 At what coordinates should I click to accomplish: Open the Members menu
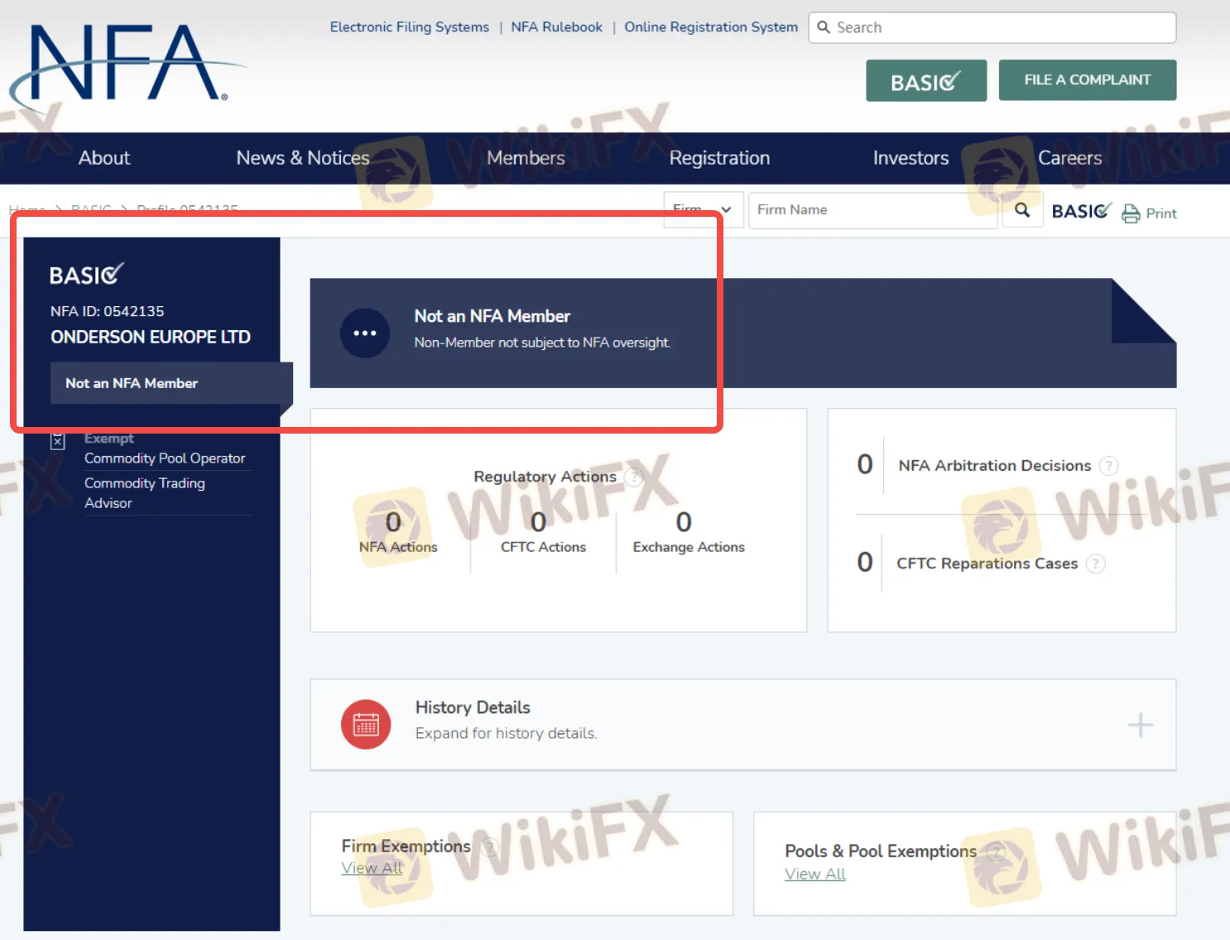pos(526,158)
